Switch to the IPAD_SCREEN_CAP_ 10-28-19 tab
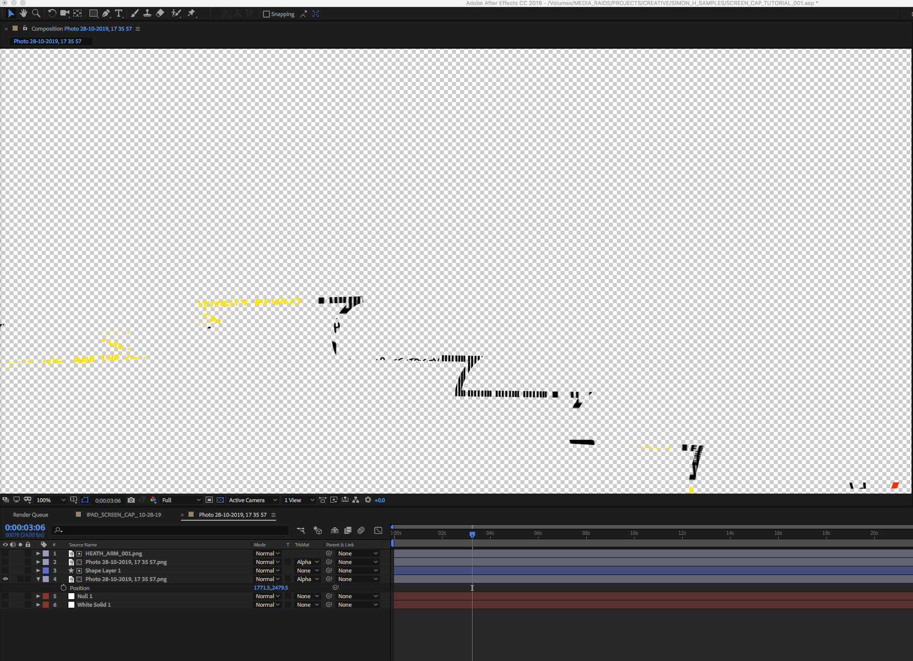The height and width of the screenshot is (661, 913). 123,515
